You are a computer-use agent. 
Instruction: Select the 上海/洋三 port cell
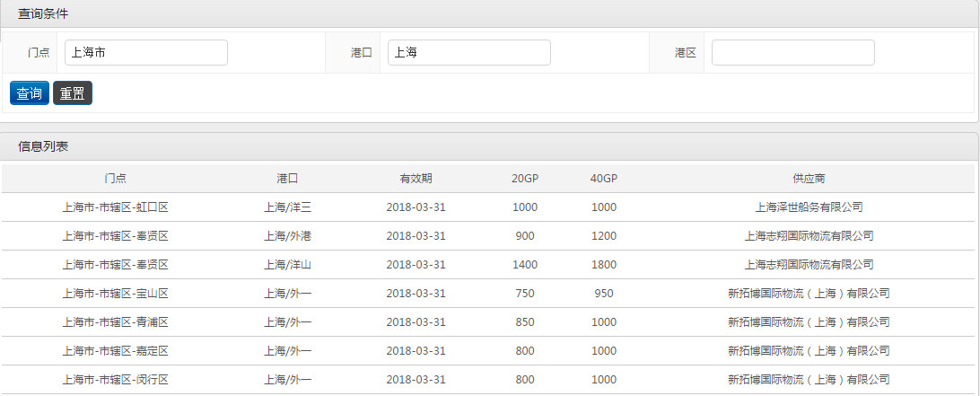point(287,207)
